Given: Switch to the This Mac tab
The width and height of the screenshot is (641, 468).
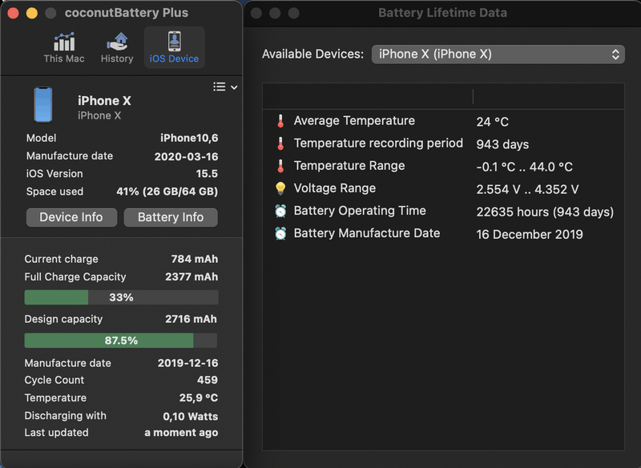Looking at the screenshot, I should click(64, 47).
